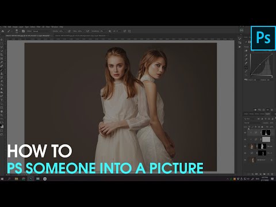Click the foreground color swatch

coord(1,125)
